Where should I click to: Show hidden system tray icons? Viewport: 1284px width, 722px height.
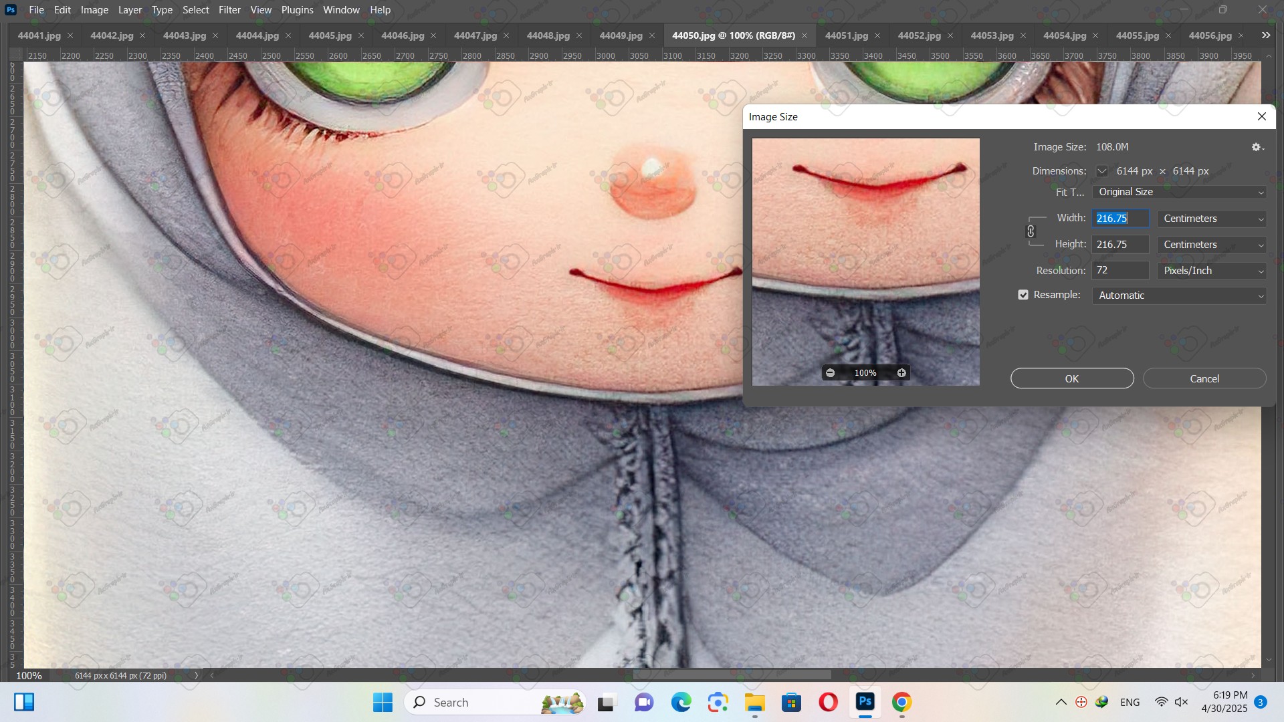pyautogui.click(x=1061, y=702)
